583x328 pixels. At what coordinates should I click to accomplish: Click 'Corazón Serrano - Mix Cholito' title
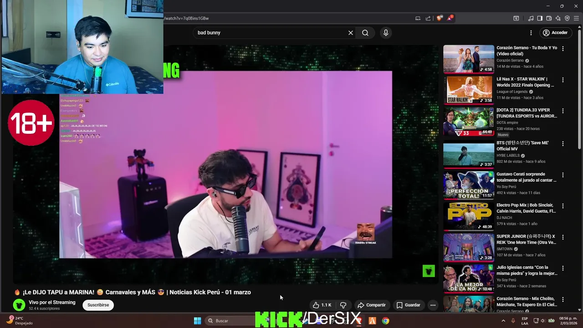pos(527,302)
